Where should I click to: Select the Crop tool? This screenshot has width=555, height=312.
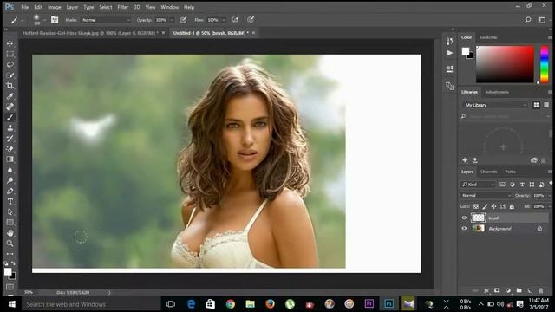point(10,86)
